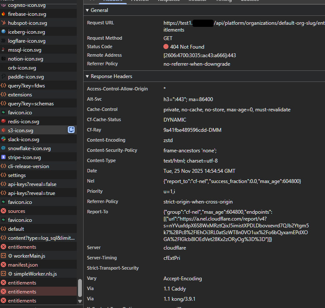Image resolution: width=325 pixels, height=308 pixels.
Task: Click the Via value 1.1 Caddy
Action: click(174, 289)
